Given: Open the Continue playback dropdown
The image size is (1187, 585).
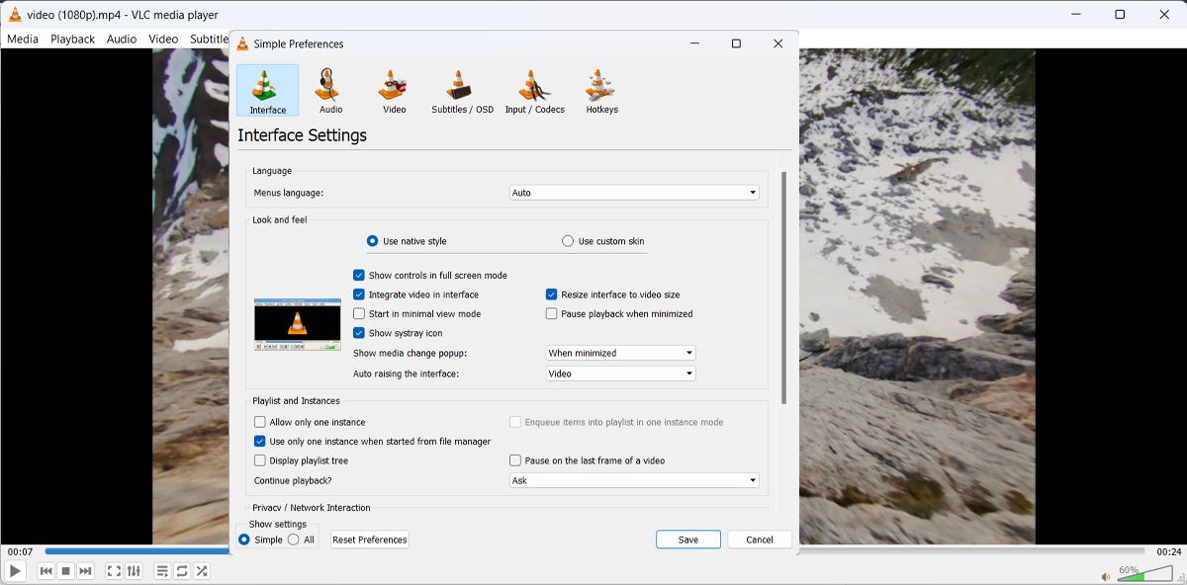Looking at the screenshot, I should pyautogui.click(x=634, y=479).
